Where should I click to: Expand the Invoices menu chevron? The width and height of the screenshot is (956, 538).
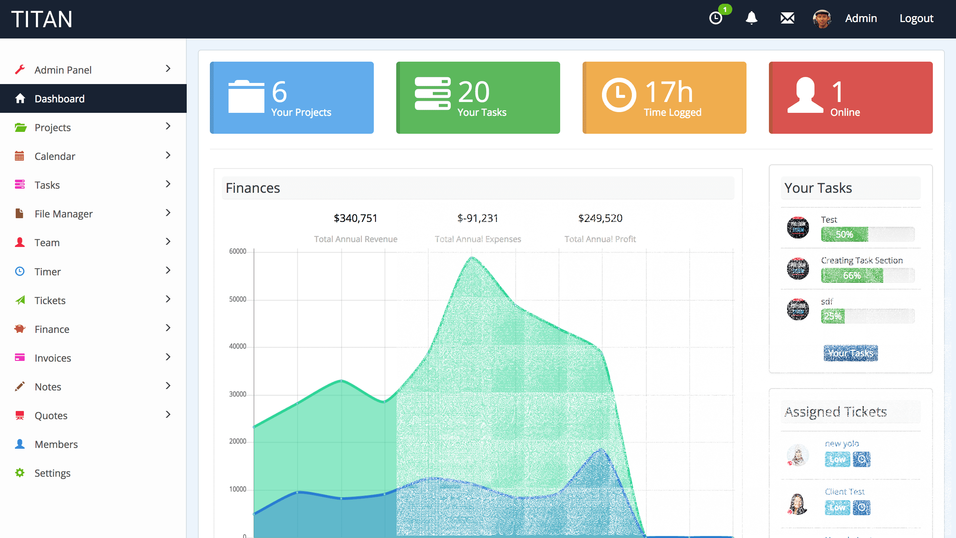(x=168, y=357)
